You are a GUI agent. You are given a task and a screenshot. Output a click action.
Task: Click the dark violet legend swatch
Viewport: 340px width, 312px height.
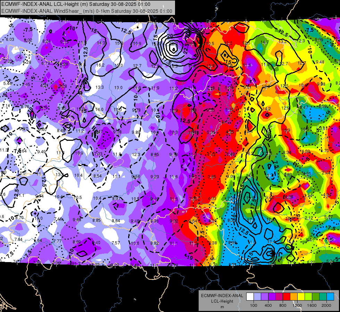[272, 297]
